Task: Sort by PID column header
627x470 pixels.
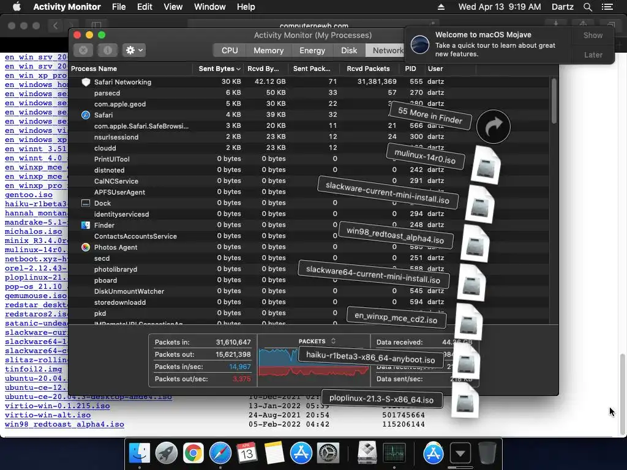Action: pyautogui.click(x=411, y=69)
